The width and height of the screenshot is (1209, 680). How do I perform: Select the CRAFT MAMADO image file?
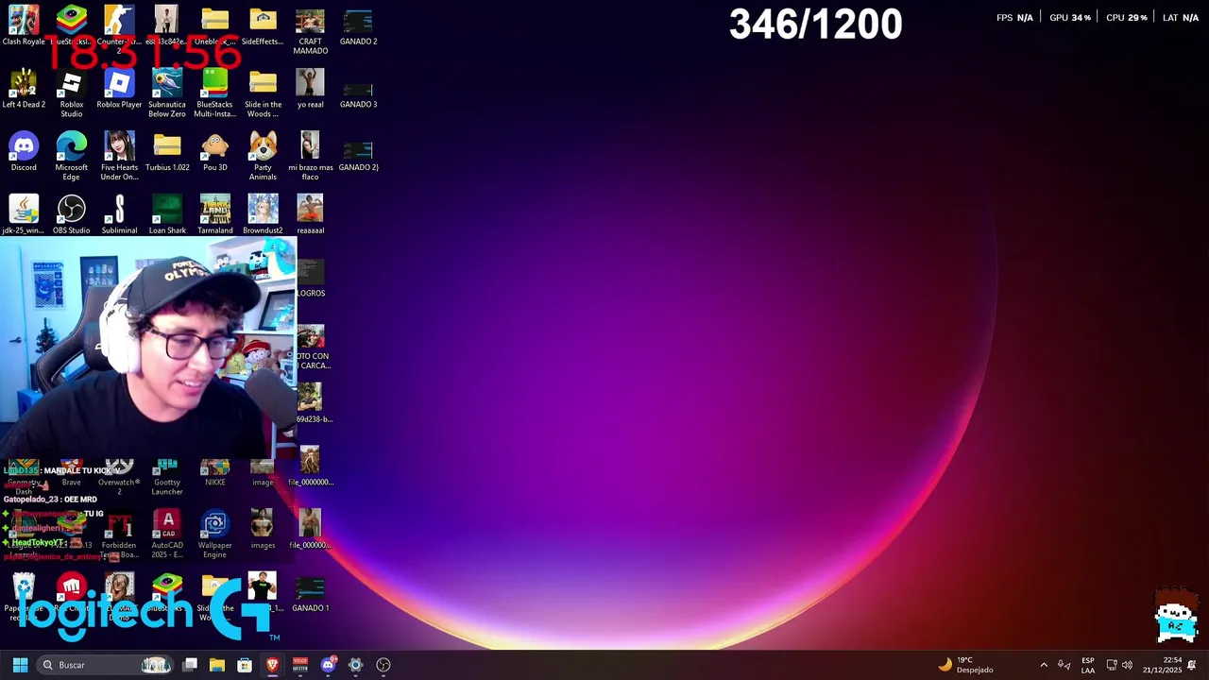pyautogui.click(x=310, y=30)
